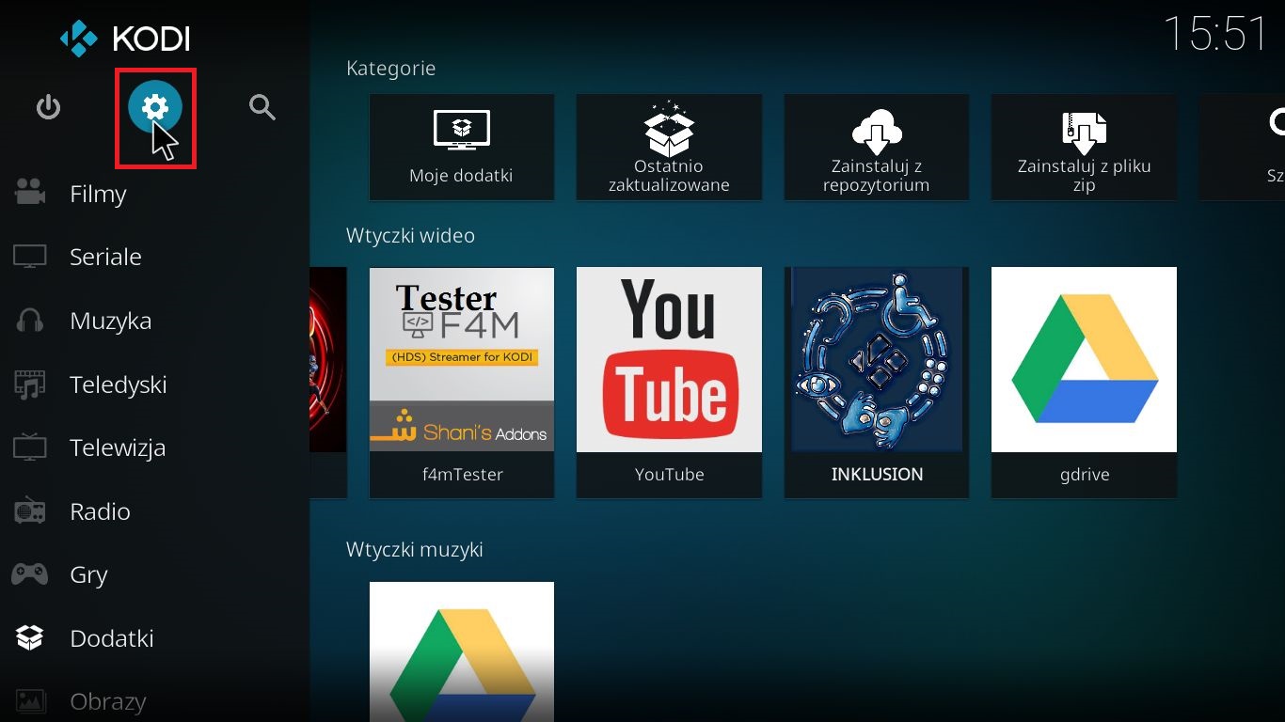The height and width of the screenshot is (722, 1285).
Task: Click the Dodatki box icon
Action: click(30, 638)
